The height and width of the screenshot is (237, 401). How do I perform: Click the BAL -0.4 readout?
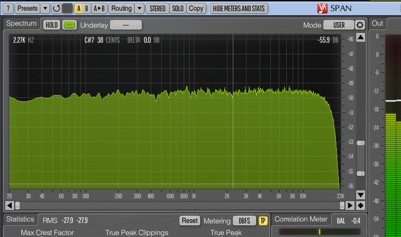349,221
